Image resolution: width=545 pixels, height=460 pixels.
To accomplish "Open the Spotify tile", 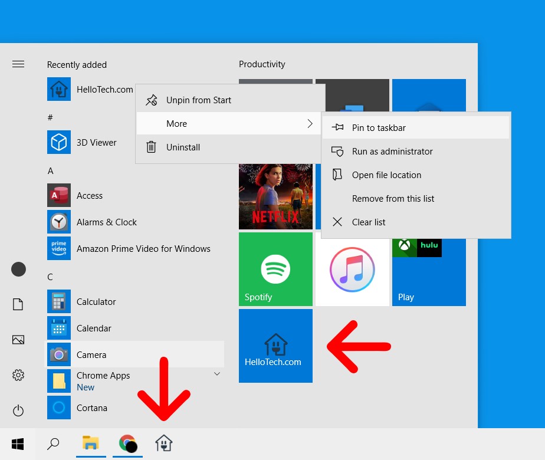I will click(275, 270).
